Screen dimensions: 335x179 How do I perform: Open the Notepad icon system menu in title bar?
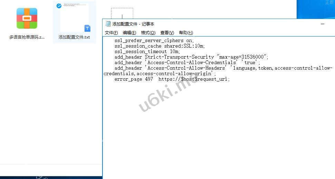(108, 24)
